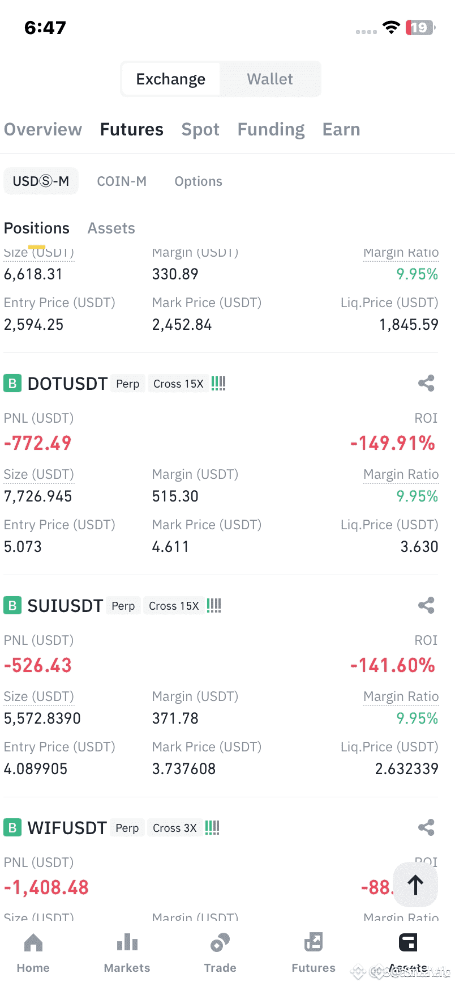Screen dimensions: 455x986
Task: Open Trade from bottom navigation
Action: pos(220,953)
